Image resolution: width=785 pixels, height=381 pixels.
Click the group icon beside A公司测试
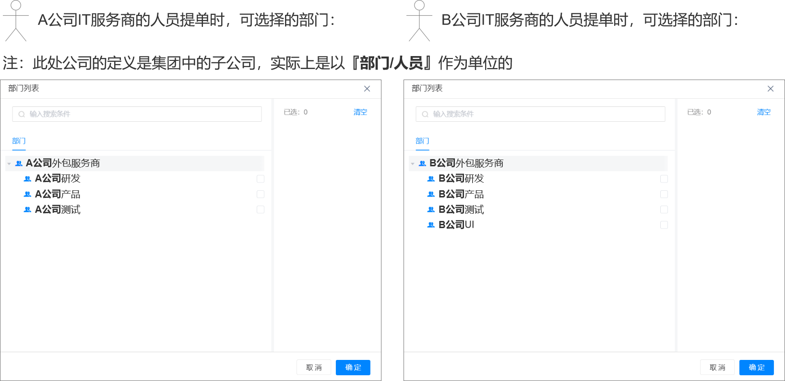(x=27, y=209)
